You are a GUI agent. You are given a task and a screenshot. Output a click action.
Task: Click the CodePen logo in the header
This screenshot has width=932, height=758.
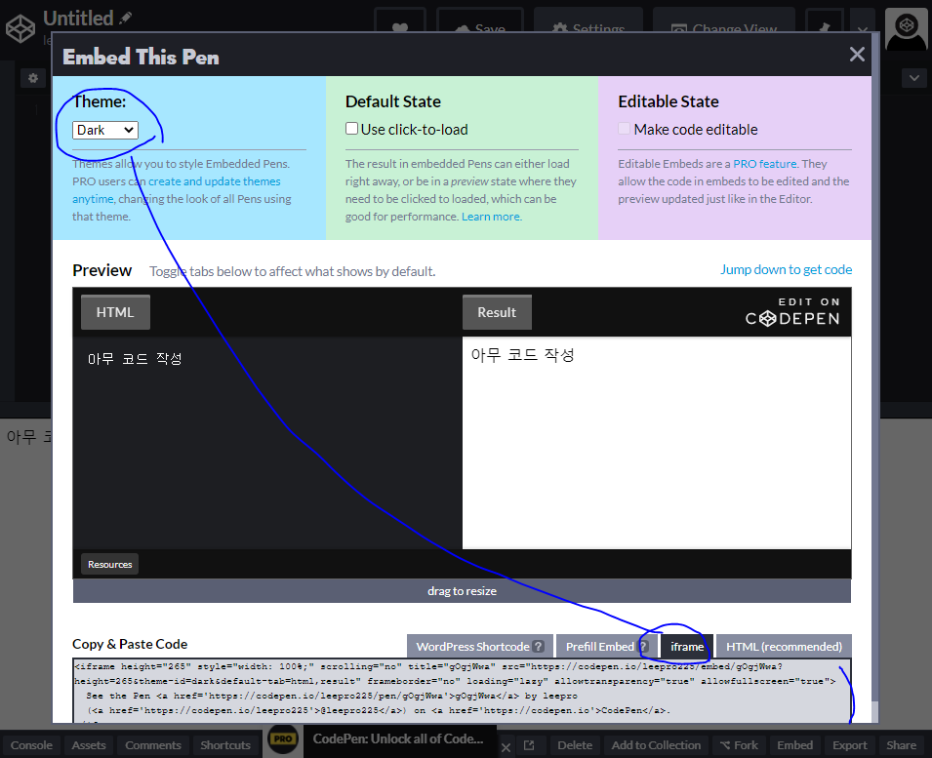point(20,28)
